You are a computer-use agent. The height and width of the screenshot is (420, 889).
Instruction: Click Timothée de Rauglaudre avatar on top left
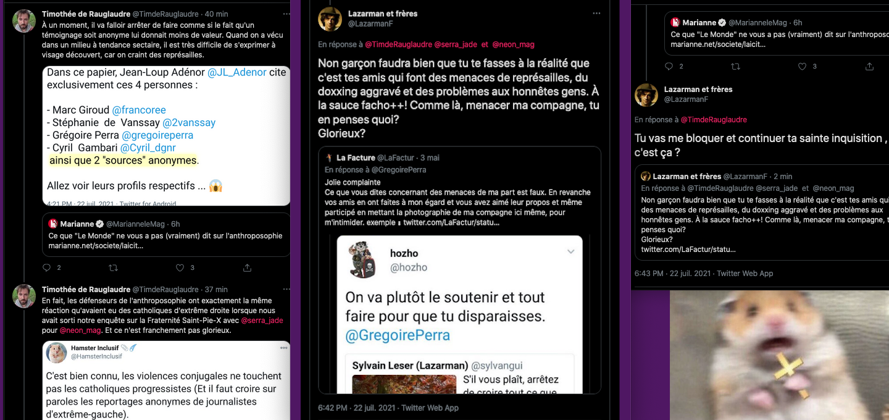pos(24,21)
